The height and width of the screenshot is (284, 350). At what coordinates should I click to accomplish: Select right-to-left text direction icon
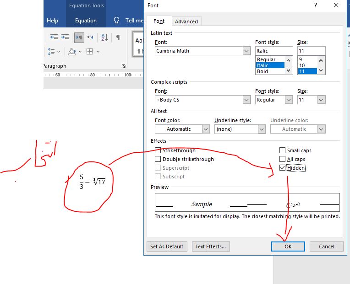click(90, 38)
